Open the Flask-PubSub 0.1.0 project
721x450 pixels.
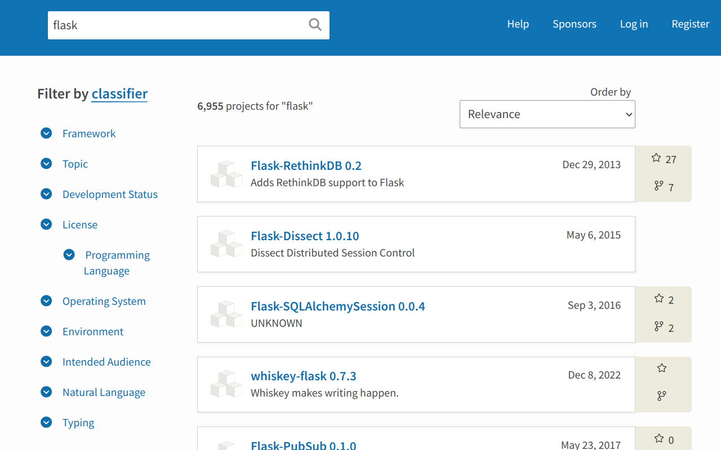pyautogui.click(x=304, y=445)
